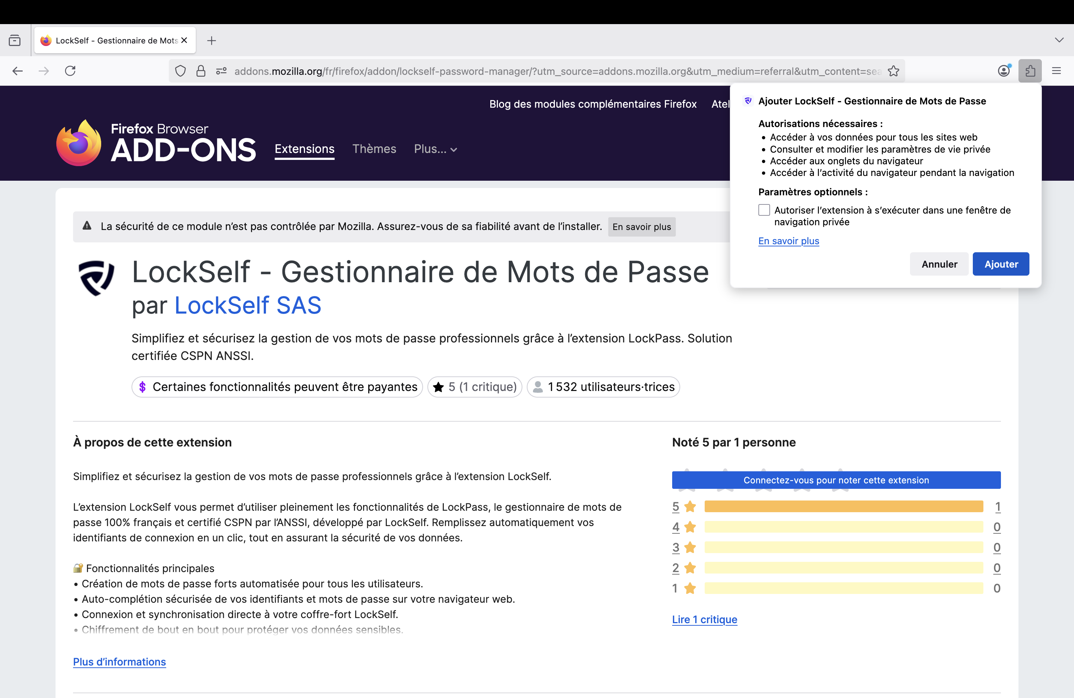Screen dimensions: 1074x698
Task: Click the star icon in the 2-star row
Action: click(x=690, y=568)
